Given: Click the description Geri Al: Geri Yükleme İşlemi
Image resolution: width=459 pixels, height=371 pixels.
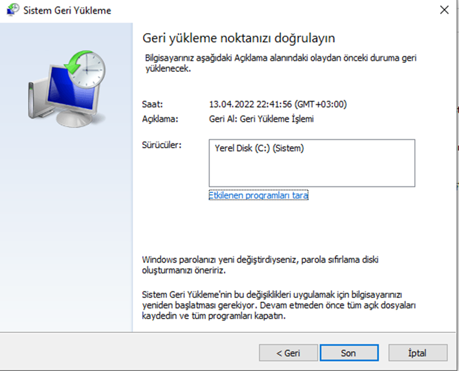Looking at the screenshot, I should [x=261, y=119].
